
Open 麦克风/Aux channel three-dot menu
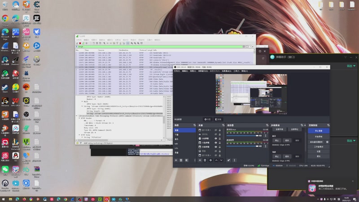click(266, 136)
